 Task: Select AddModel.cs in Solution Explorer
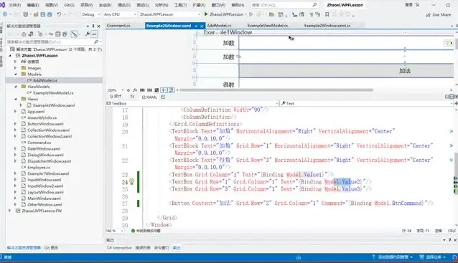tap(45, 80)
